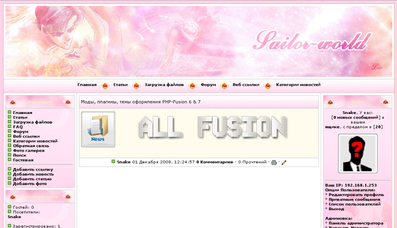Click the news title Моды, плагины, темы оформления
Image resolution: width=397 pixels, height=228 pixels.
coord(141,102)
